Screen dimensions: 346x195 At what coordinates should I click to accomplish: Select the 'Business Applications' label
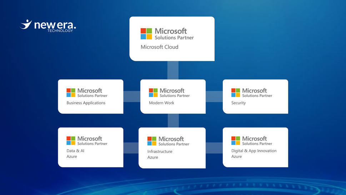coord(86,103)
